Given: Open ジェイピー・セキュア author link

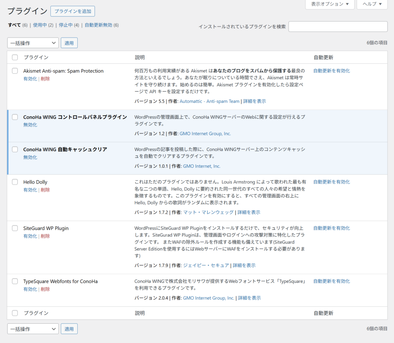Looking at the screenshot, I should pyautogui.click(x=206, y=265).
